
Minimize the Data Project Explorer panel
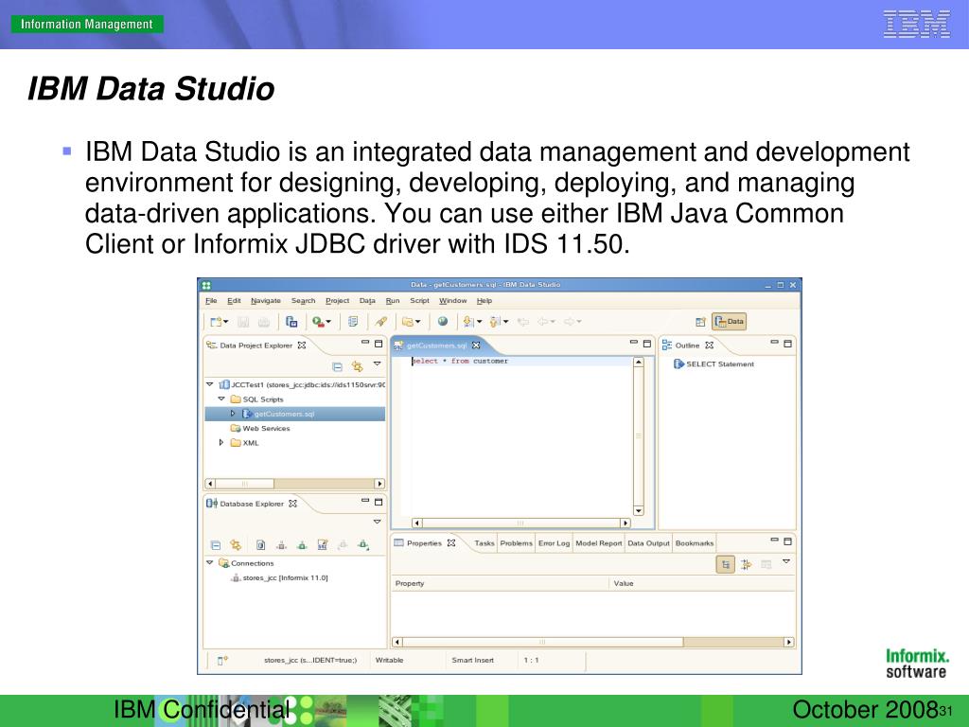(365, 342)
